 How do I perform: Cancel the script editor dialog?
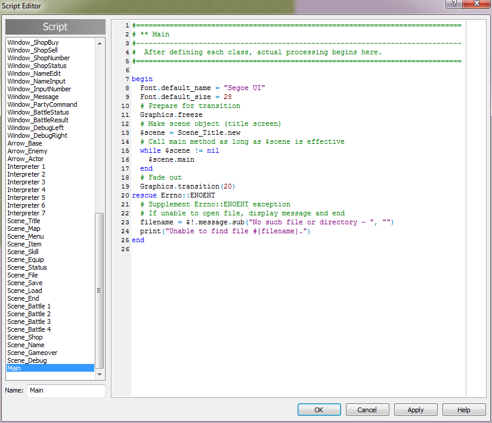click(x=367, y=409)
